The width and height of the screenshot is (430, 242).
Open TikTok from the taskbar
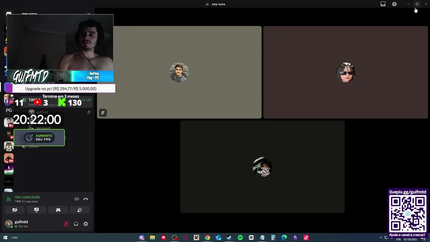(x=306, y=238)
